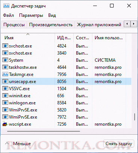
Task: Sort the list by the Имя column
Action: tap(28, 38)
